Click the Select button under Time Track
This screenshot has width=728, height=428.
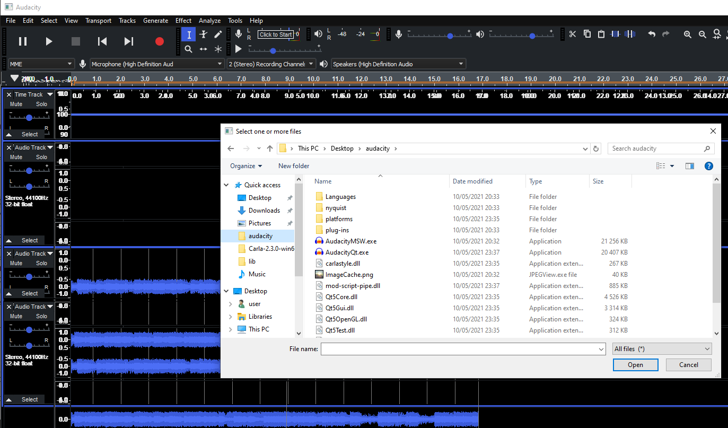(30, 134)
